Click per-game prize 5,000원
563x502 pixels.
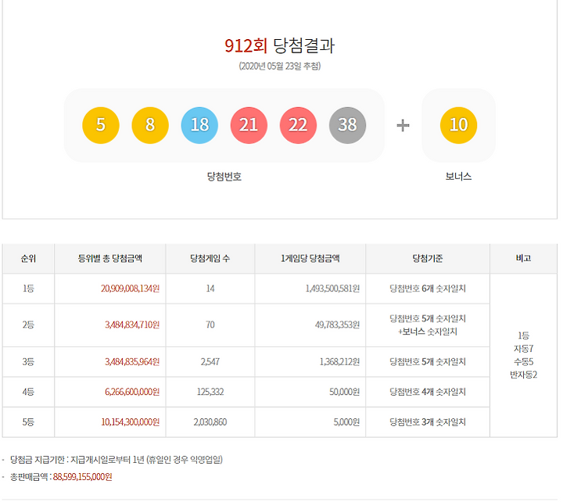pyautogui.click(x=346, y=422)
